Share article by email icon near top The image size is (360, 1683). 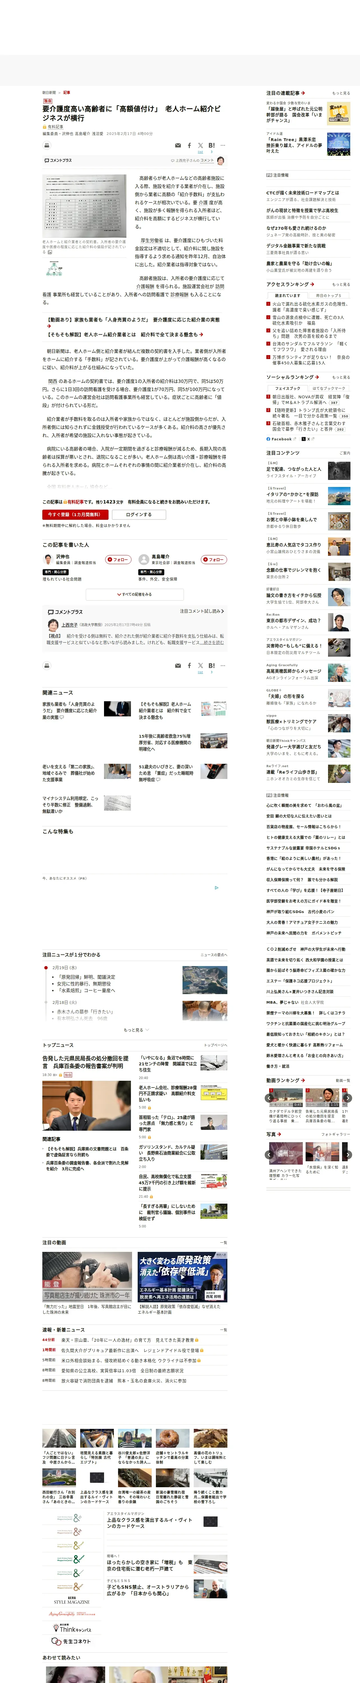tap(178, 146)
